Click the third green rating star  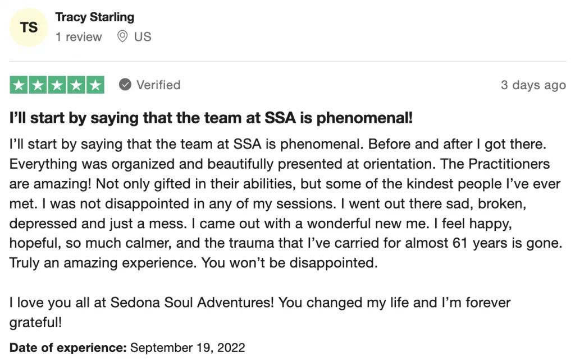(x=57, y=85)
